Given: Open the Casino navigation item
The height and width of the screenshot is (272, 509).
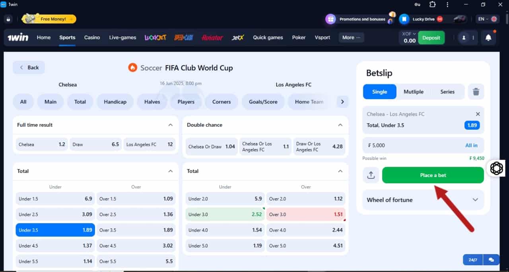Looking at the screenshot, I should click(92, 38).
